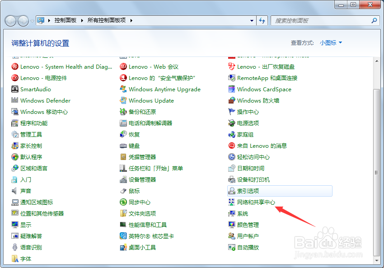
Task: Open 任务栏和「开始」菜单 link
Action: click(x=156, y=168)
